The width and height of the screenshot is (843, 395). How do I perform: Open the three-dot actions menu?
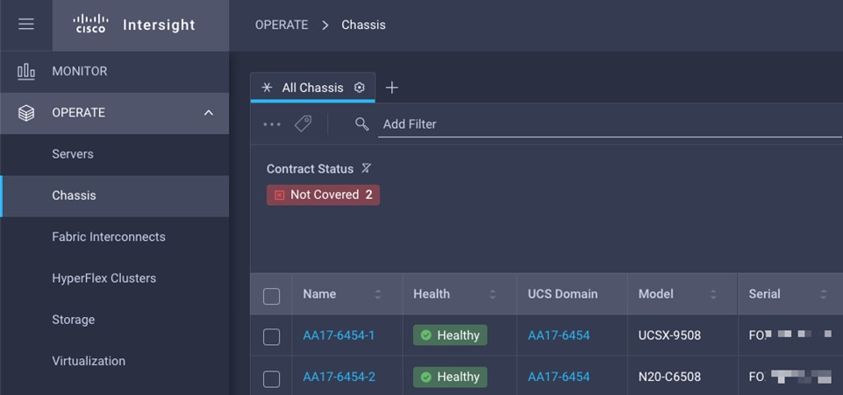272,124
